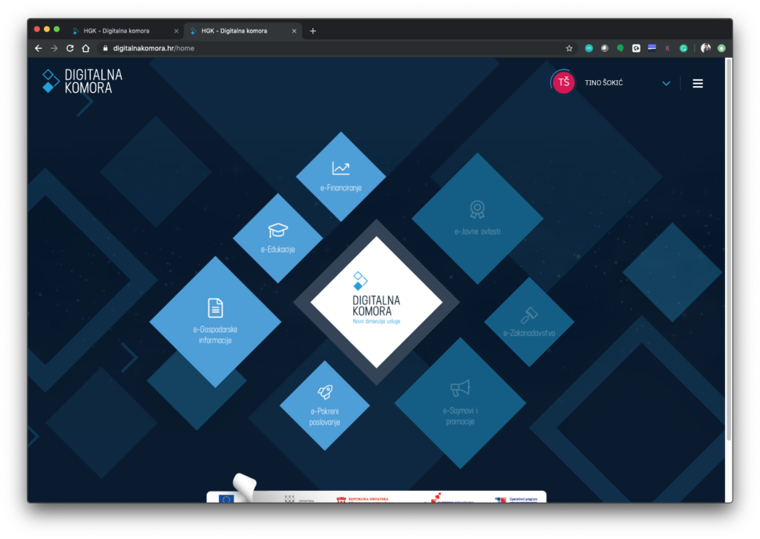Close the active HGK - Digitalna komora tab
The image size is (760, 539).
pos(294,31)
